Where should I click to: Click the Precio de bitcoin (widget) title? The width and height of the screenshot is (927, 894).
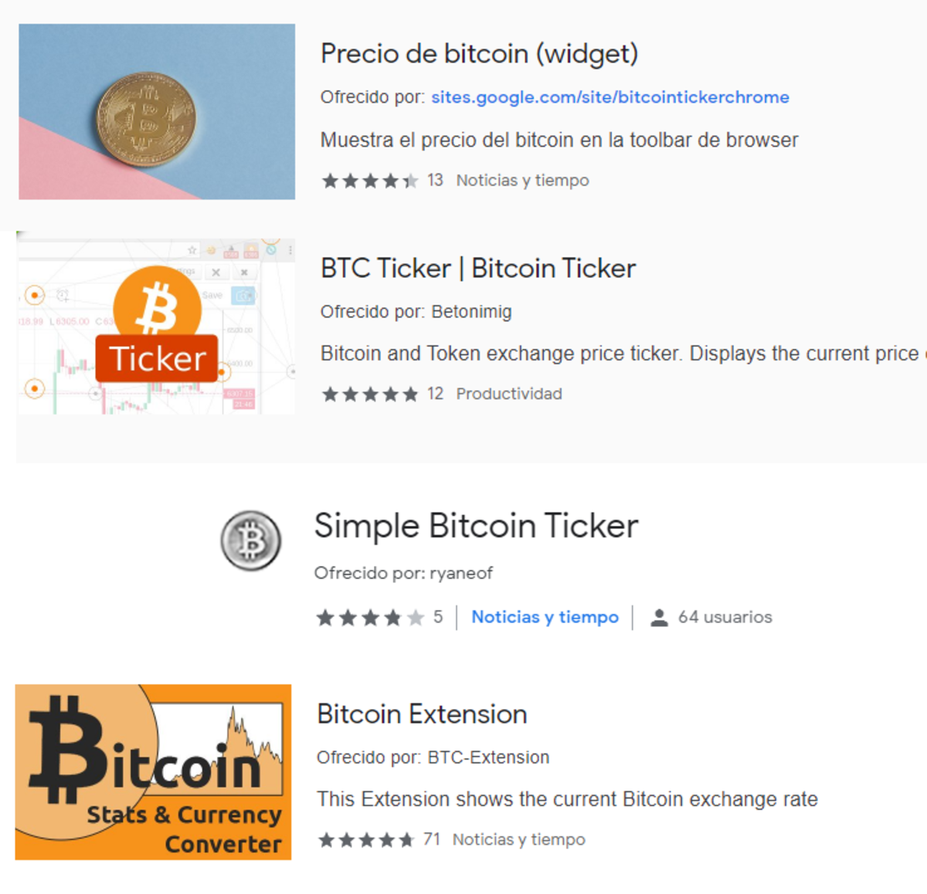click(x=478, y=54)
